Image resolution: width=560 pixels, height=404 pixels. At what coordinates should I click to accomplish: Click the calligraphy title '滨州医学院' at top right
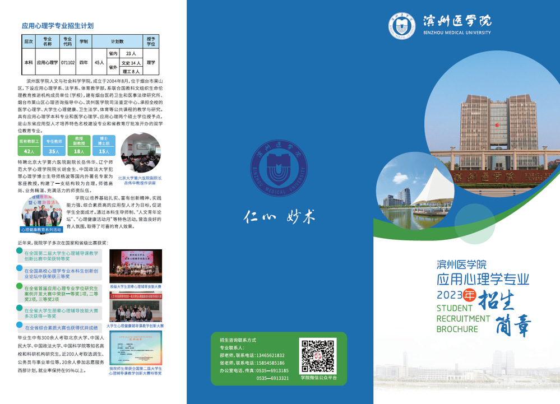[x=457, y=21]
